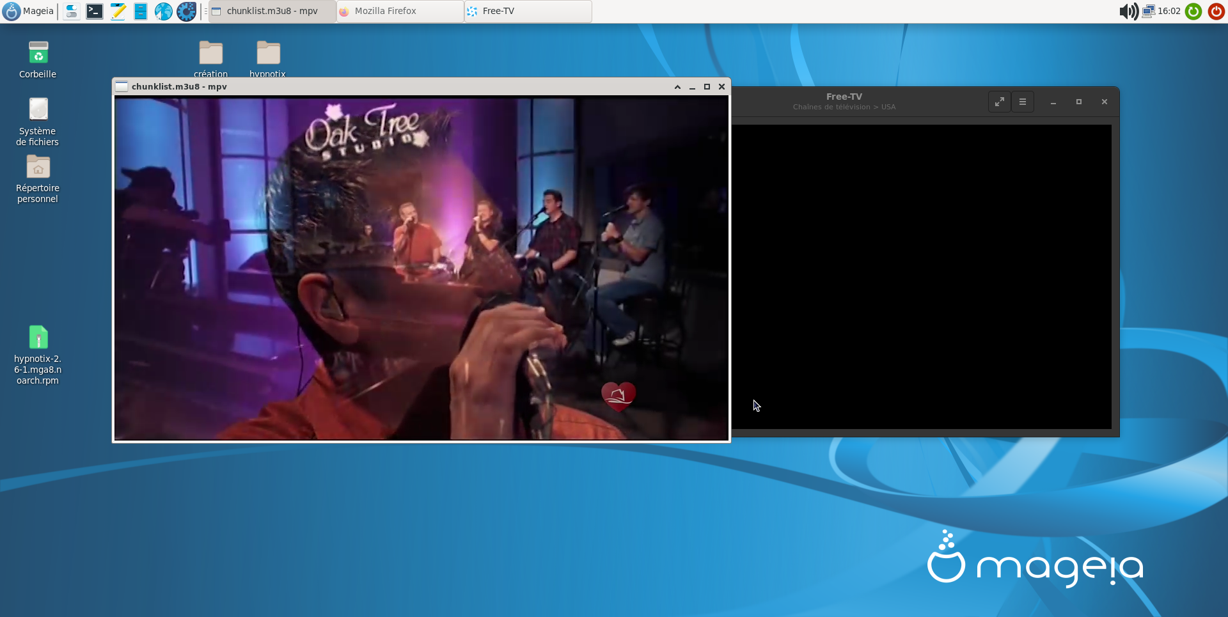Image resolution: width=1228 pixels, height=617 pixels.
Task: Switch to Free-TV taskbar entry
Action: coord(528,11)
